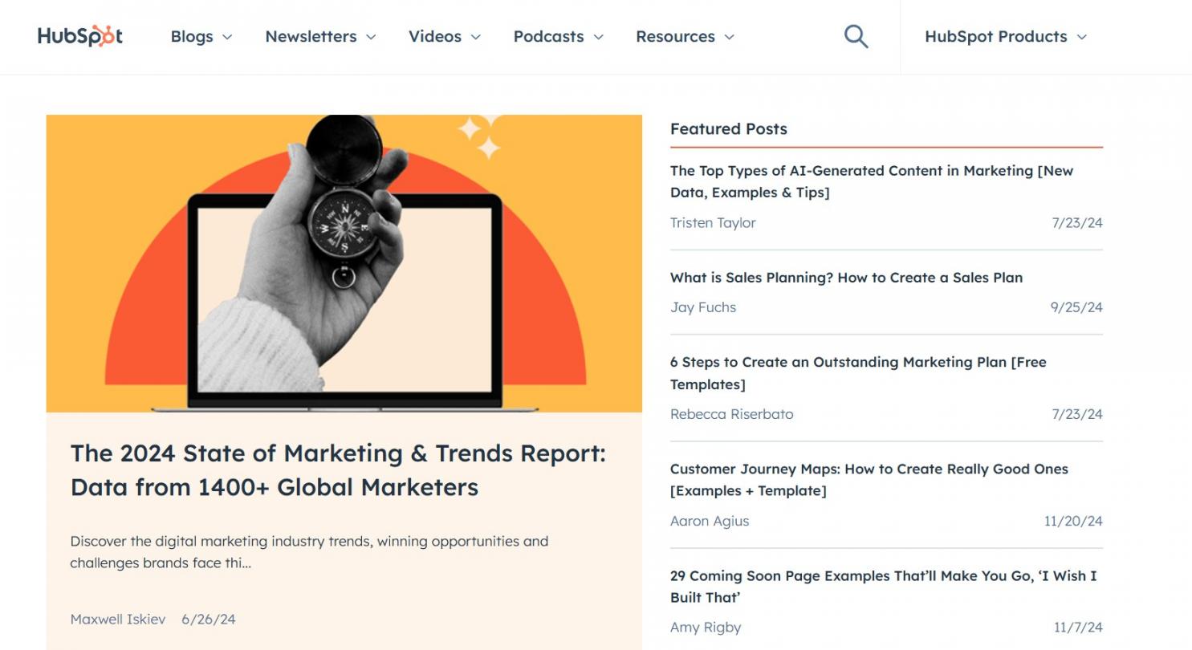View author Rebecca Riserbato
Screen dimensions: 1192x650
[732, 414]
